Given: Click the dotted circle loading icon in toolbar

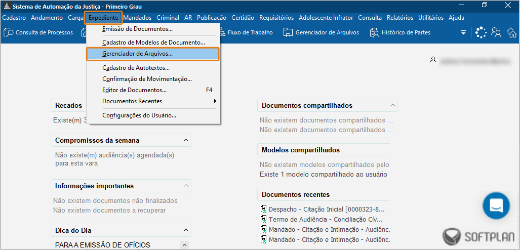Looking at the screenshot, I should click(x=481, y=32).
